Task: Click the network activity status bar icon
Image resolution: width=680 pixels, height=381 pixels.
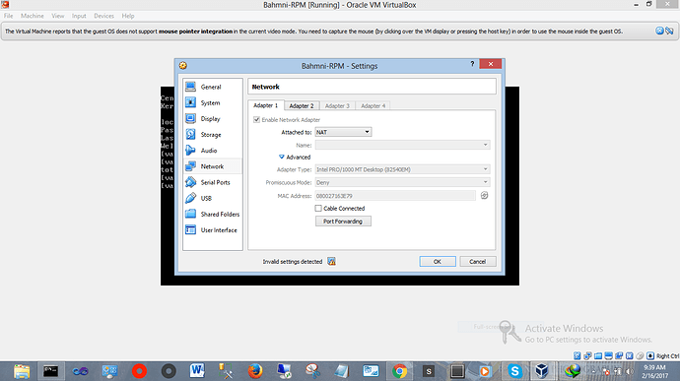Action: pos(587,355)
